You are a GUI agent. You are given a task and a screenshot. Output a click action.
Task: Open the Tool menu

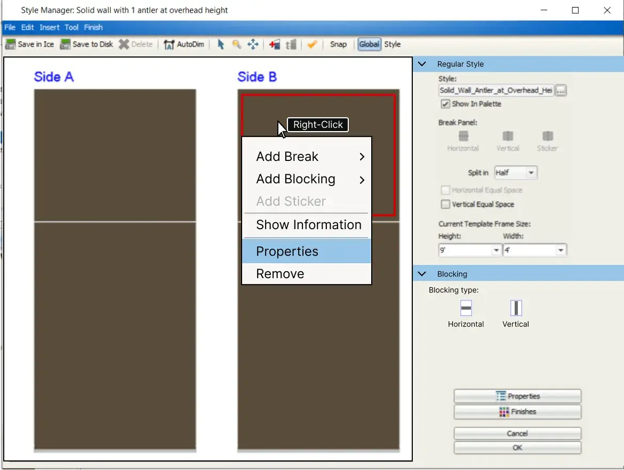[x=71, y=27]
